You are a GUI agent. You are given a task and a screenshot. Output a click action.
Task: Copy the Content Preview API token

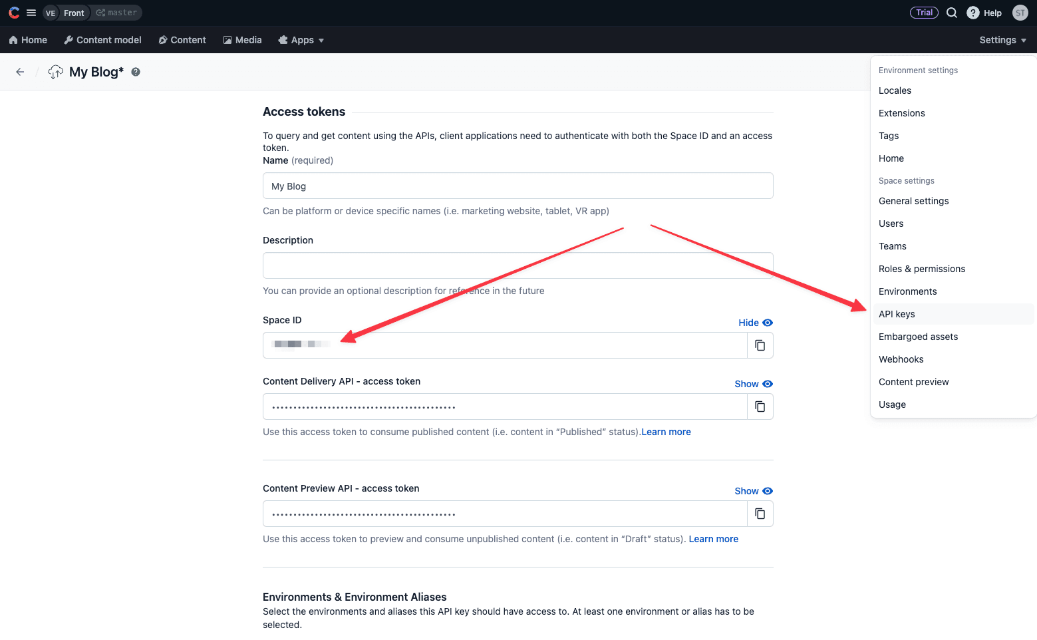click(x=760, y=514)
